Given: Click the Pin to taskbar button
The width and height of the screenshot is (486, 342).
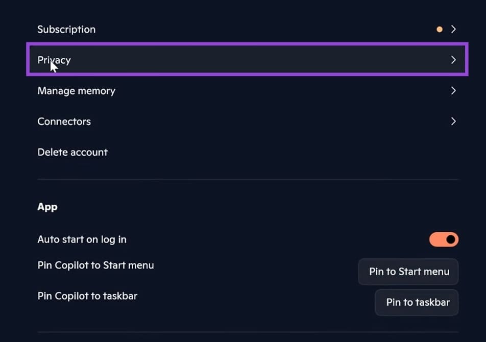Looking at the screenshot, I should (417, 302).
